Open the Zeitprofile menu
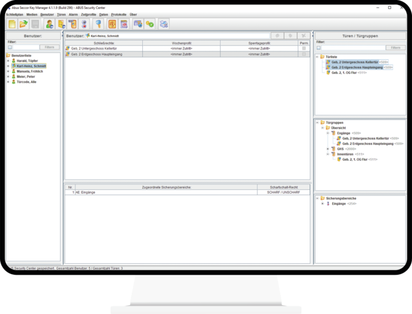Viewport: 412px width, 314px height. [x=89, y=14]
